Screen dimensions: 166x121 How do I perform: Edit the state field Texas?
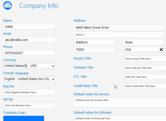(x=143, y=42)
